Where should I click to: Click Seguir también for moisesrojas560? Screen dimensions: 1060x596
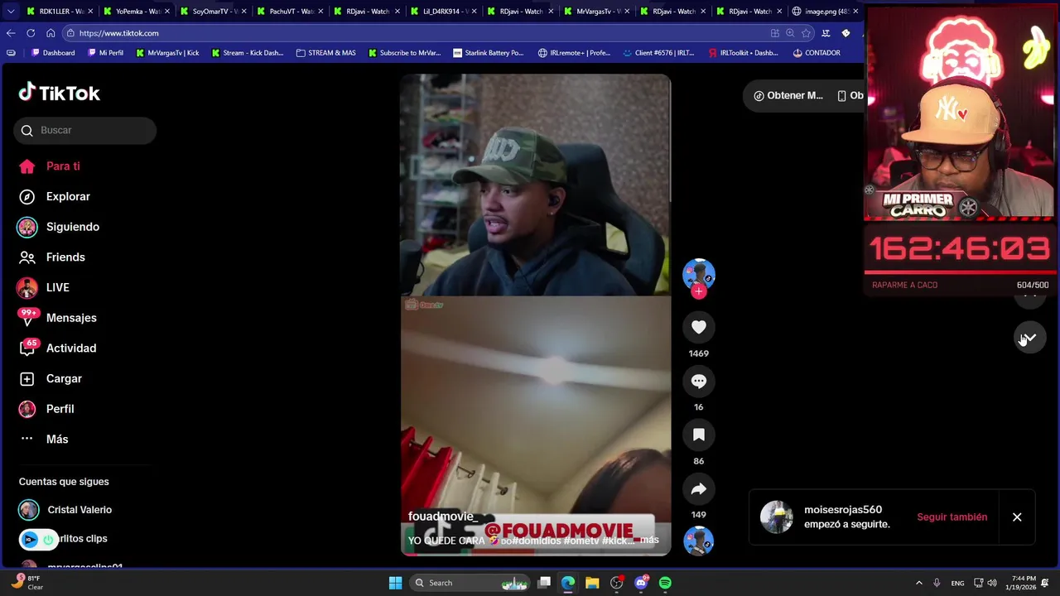[x=952, y=517]
